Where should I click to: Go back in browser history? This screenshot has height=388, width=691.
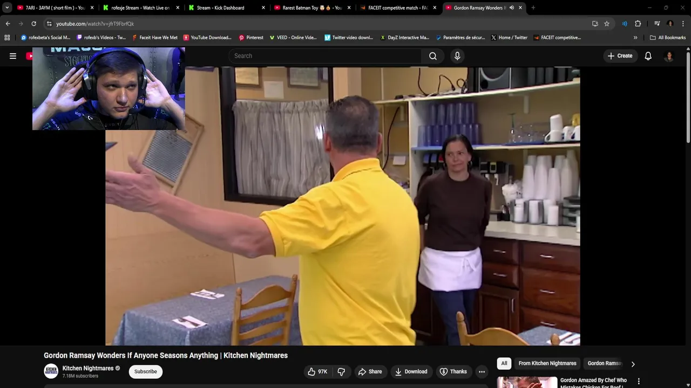(x=8, y=24)
